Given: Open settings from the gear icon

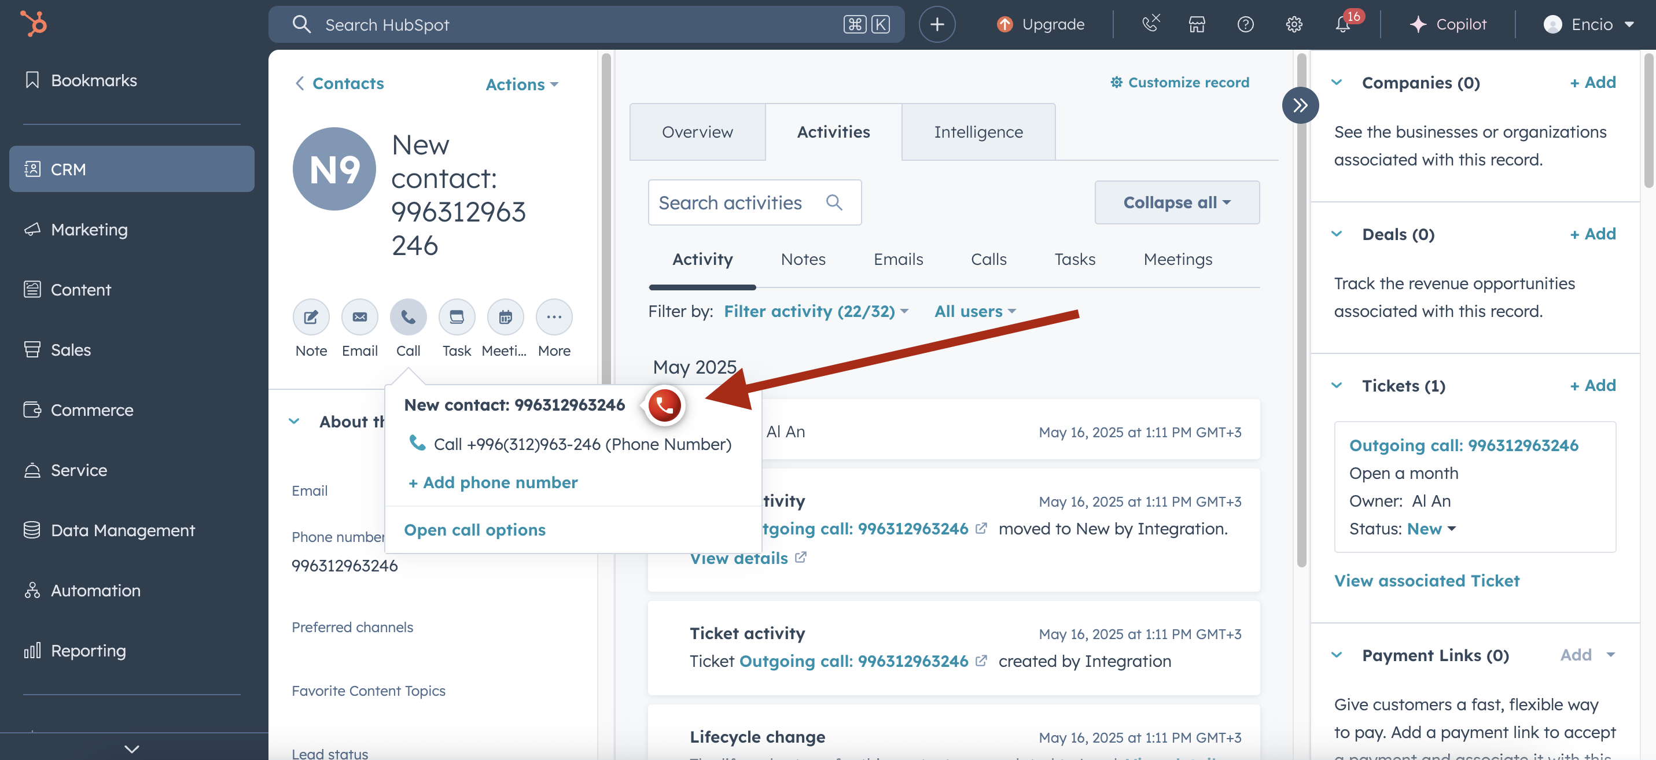Looking at the screenshot, I should click(x=1294, y=24).
